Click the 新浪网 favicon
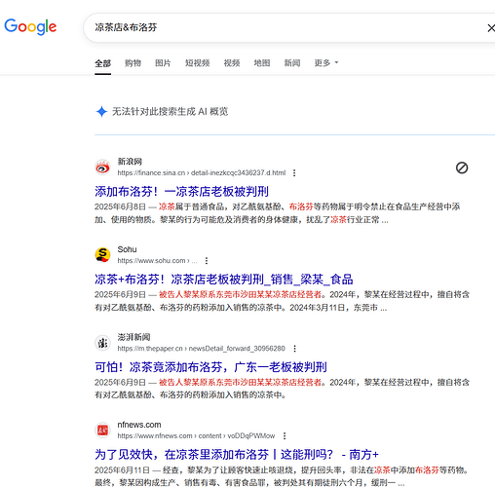The height and width of the screenshot is (487, 495). pos(102,168)
